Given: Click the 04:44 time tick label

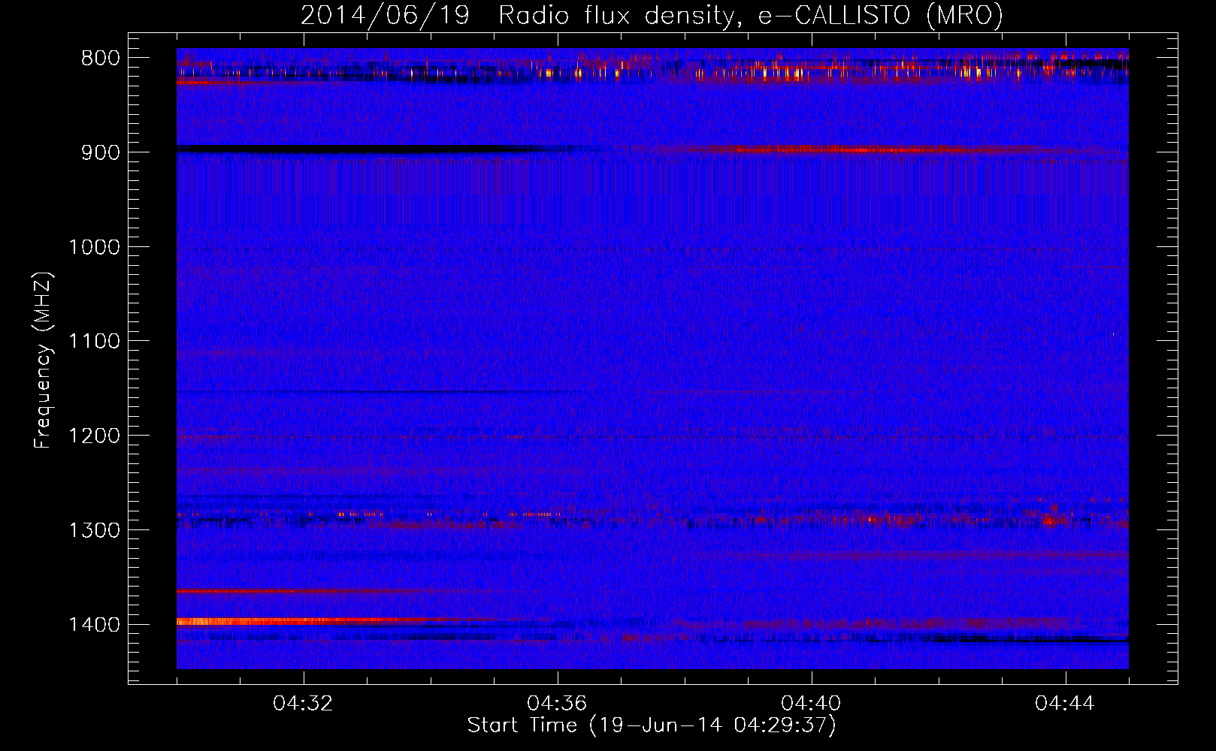Looking at the screenshot, I should 1065,704.
